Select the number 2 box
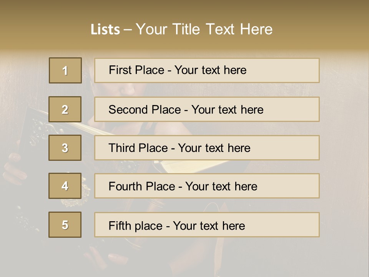369x277 pixels. pos(65,109)
